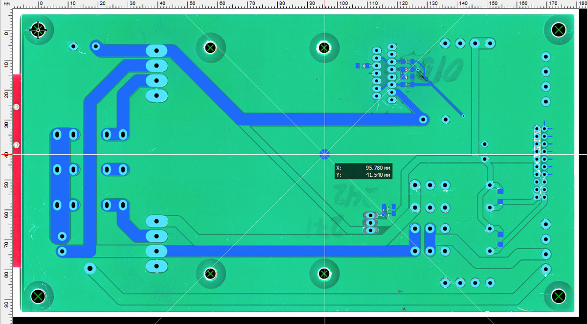Click the MM units label in ruler corner

tap(6, 3)
